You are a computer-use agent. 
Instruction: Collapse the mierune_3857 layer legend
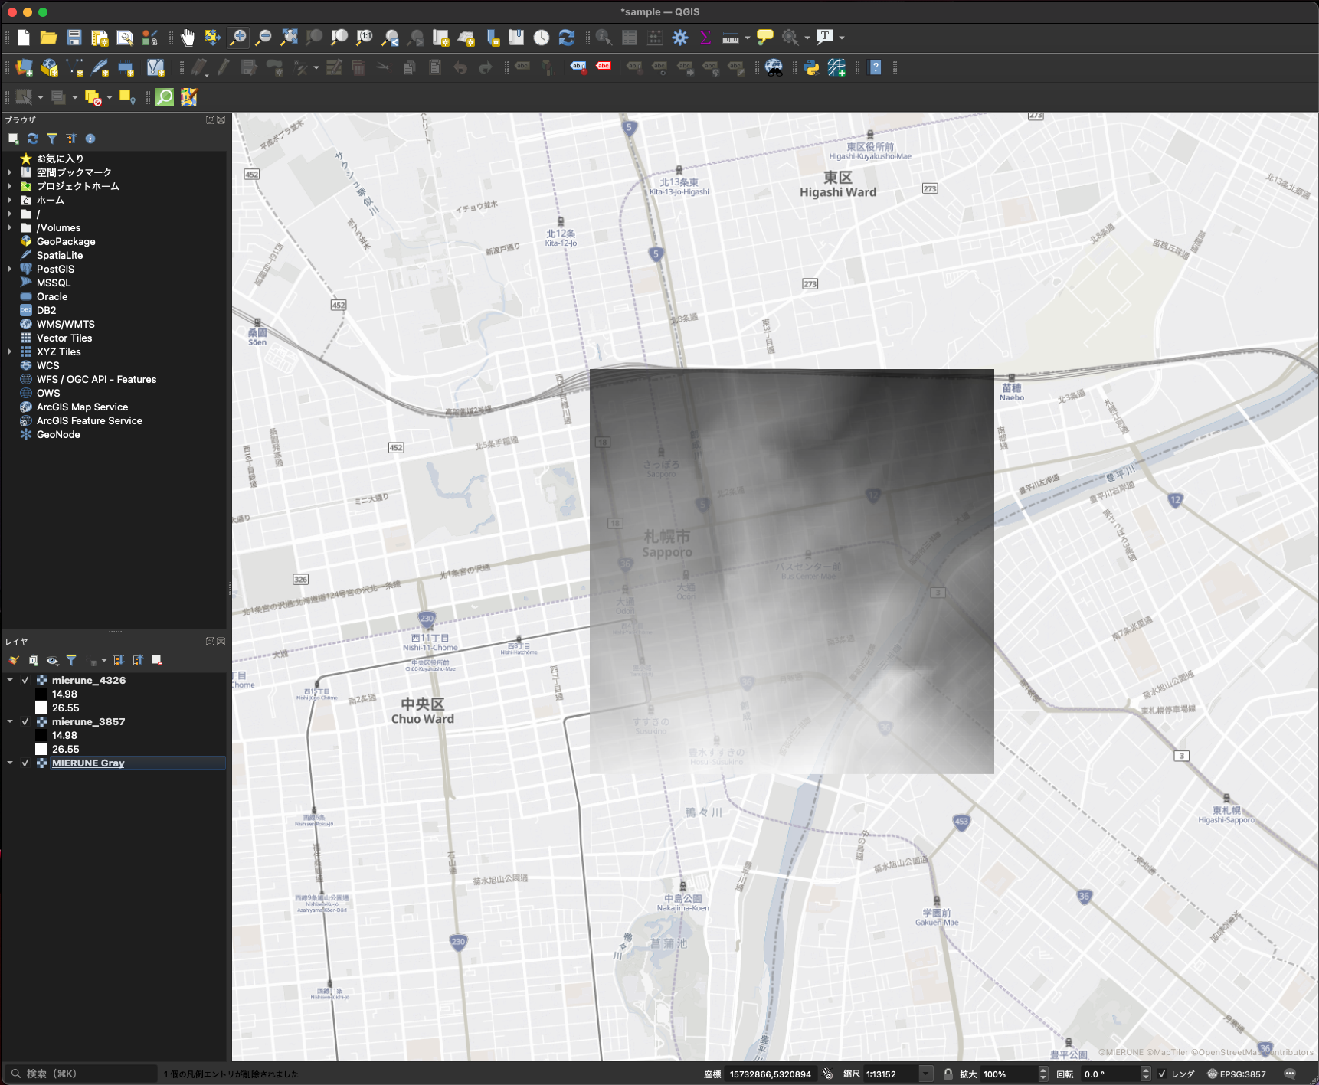pos(10,721)
